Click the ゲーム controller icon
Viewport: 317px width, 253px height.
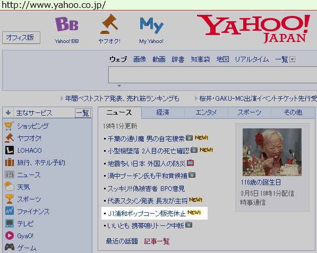(x=10, y=247)
